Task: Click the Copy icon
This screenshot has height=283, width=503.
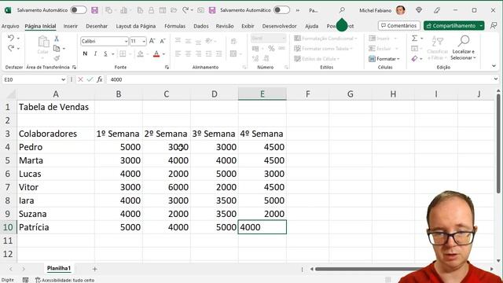Action: pos(57,49)
